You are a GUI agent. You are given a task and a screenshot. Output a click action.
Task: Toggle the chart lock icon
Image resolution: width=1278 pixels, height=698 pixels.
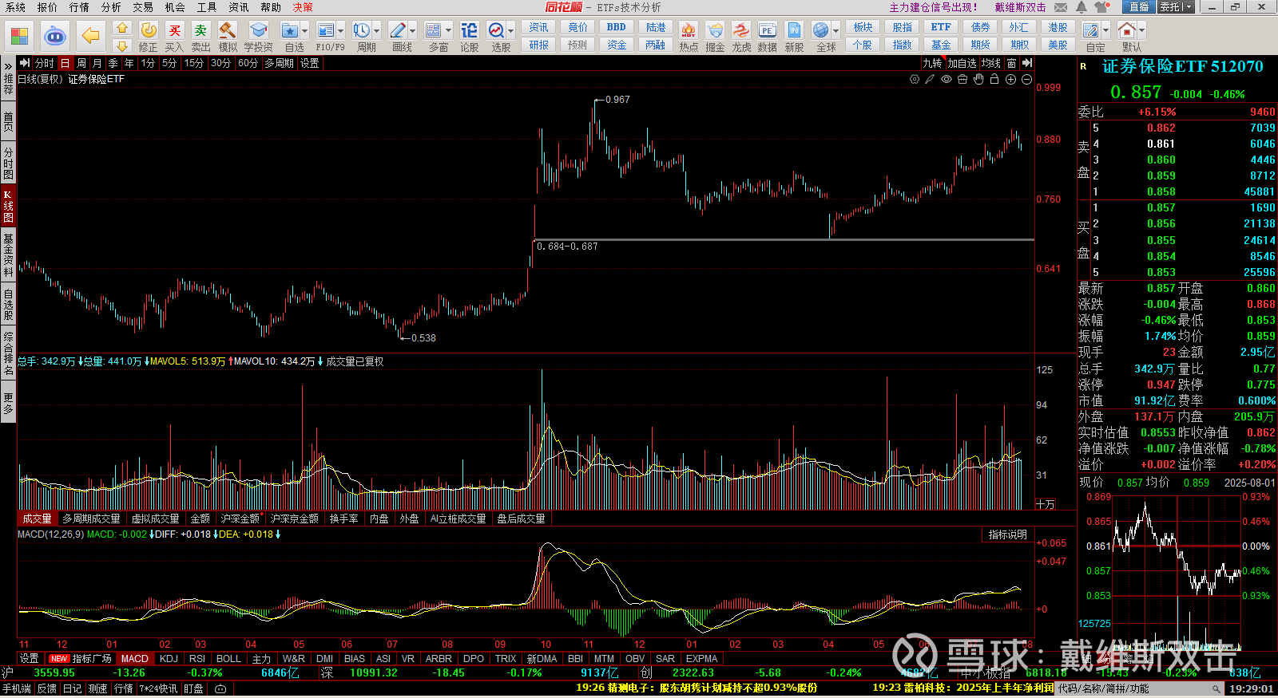994,79
